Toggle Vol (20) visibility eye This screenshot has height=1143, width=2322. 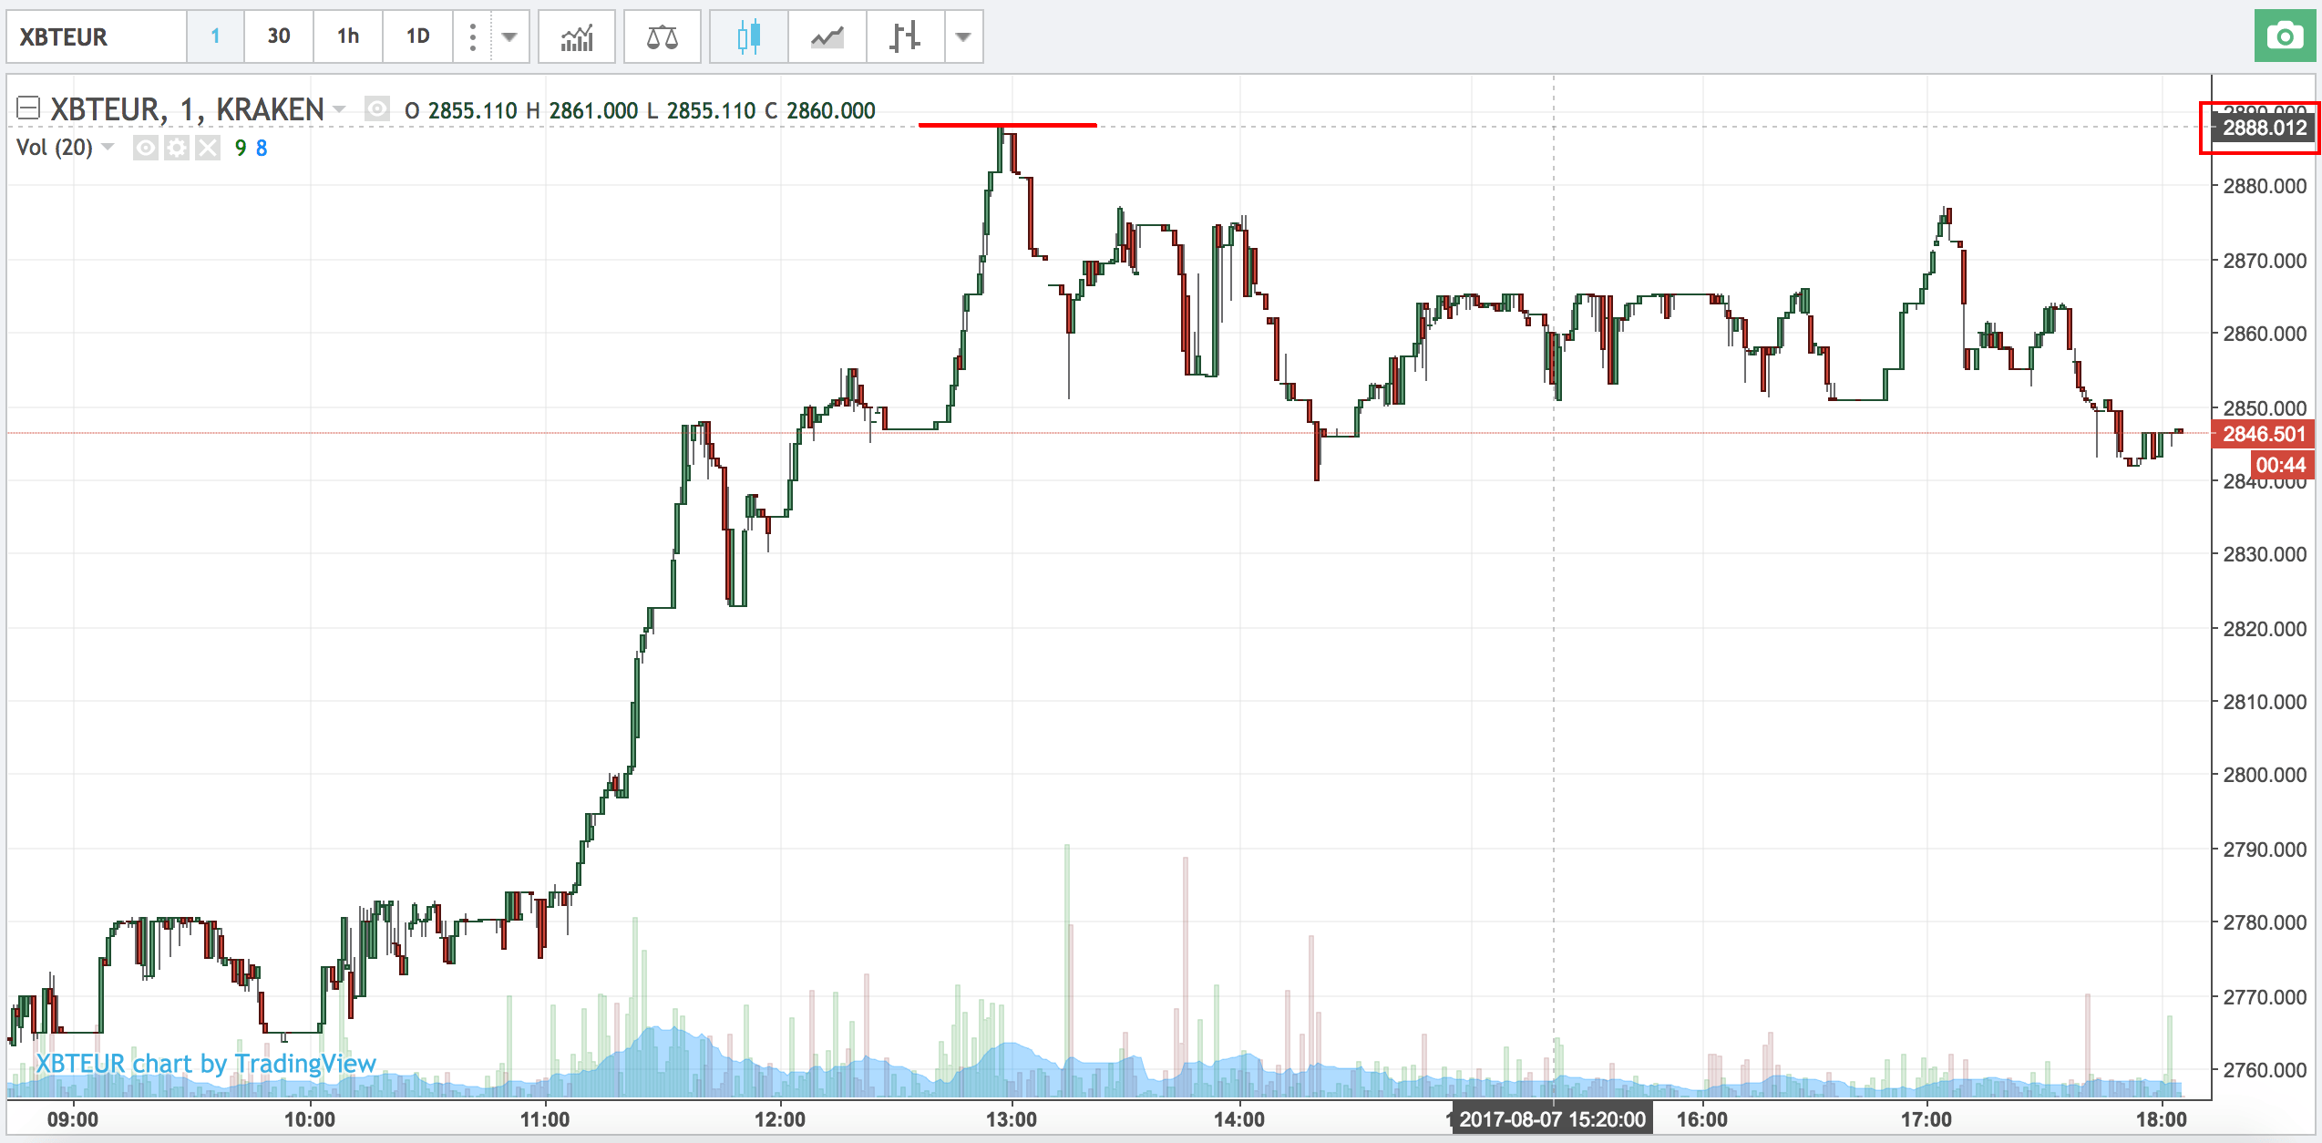(x=146, y=148)
